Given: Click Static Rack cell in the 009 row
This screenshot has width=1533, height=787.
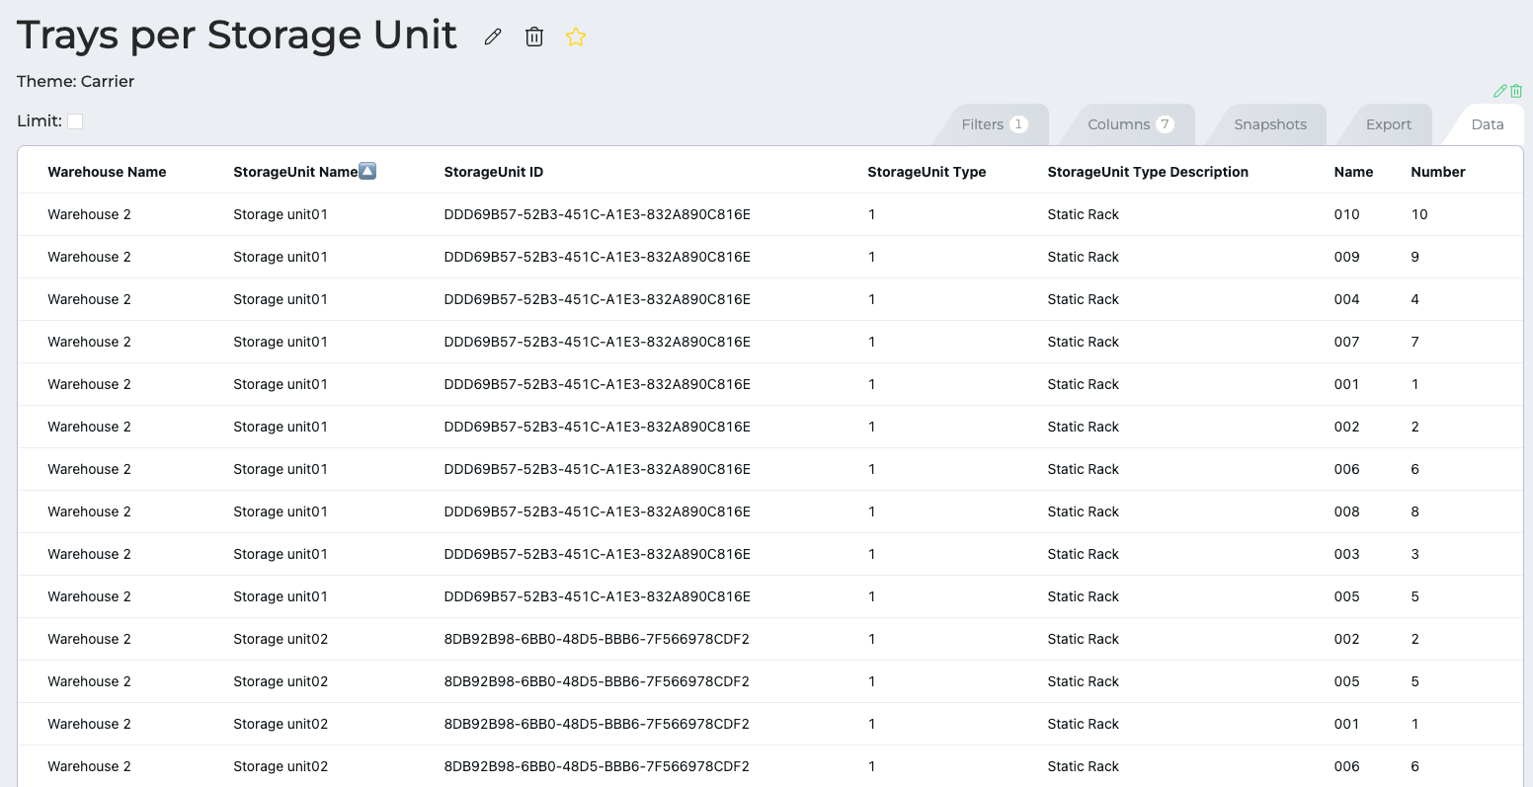Looking at the screenshot, I should [1084, 257].
